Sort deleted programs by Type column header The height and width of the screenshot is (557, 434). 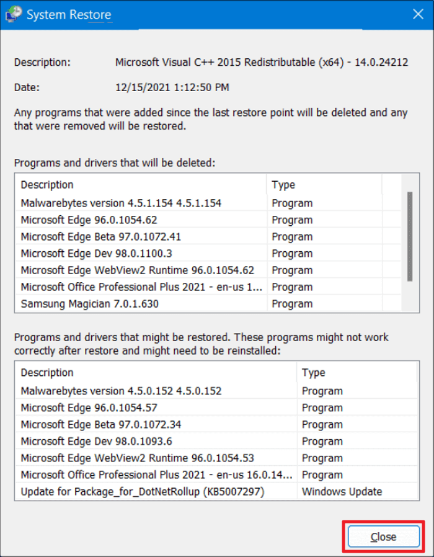click(x=324, y=185)
